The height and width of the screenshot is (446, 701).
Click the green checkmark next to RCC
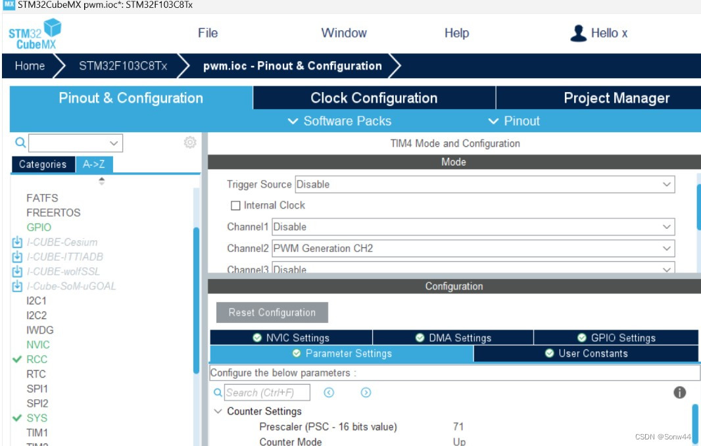coord(17,359)
